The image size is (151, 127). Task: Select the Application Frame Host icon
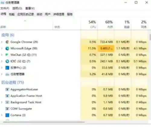(7, 96)
